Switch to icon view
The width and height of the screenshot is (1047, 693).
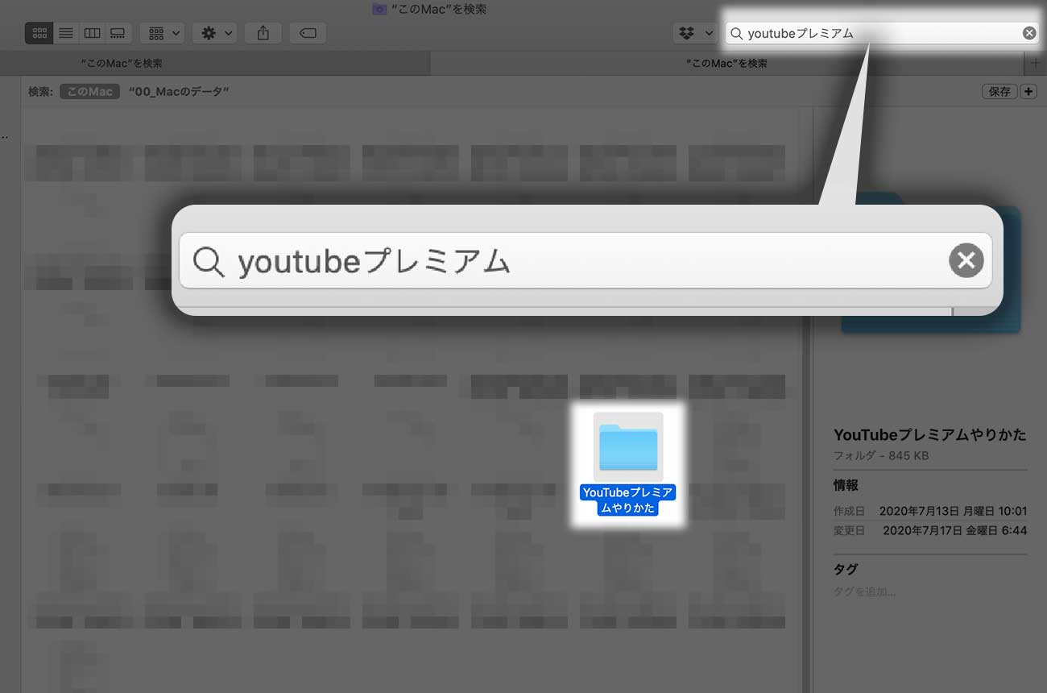click(x=39, y=33)
